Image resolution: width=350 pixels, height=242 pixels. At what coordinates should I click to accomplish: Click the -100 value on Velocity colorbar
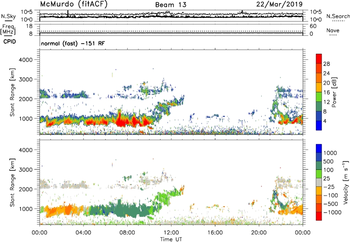pos(331,195)
